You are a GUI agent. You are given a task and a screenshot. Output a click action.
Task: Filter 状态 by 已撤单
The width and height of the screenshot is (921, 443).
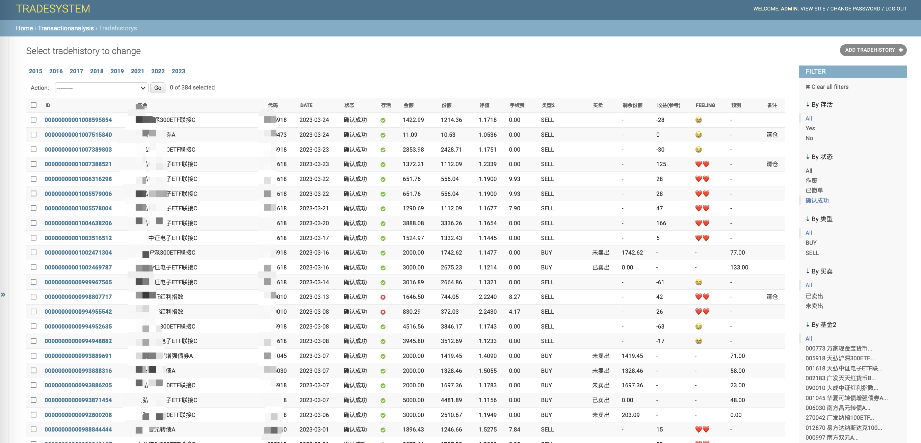coord(814,190)
